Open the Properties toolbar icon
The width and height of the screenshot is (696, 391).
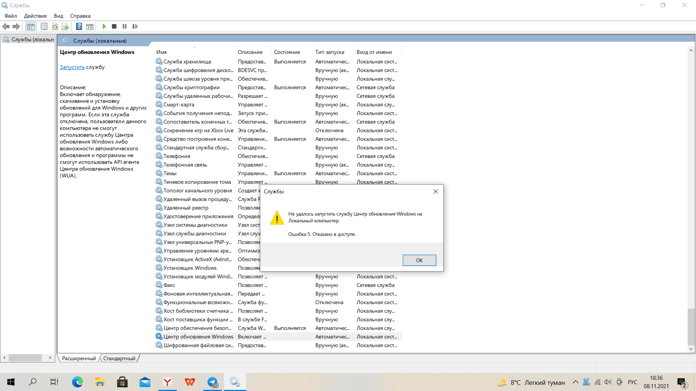click(44, 26)
